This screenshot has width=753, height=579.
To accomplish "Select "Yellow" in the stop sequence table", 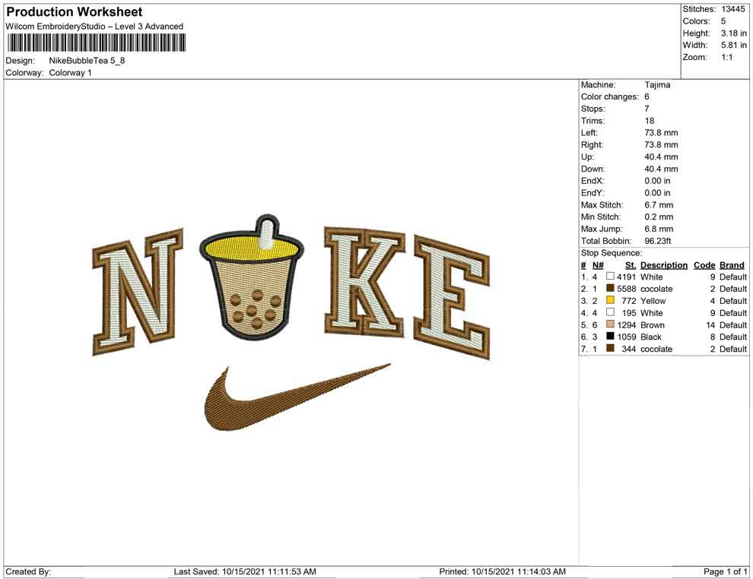I will (653, 301).
